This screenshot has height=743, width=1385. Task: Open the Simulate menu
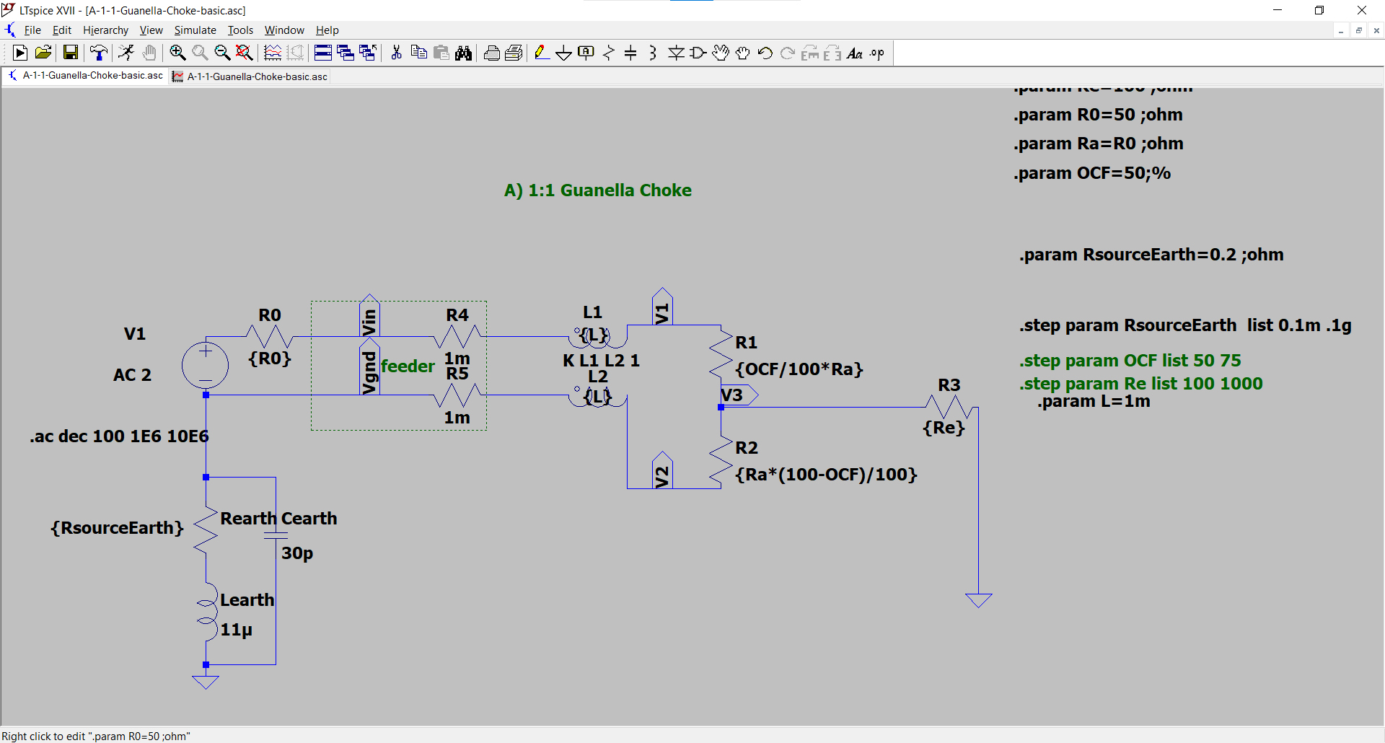[x=195, y=30]
